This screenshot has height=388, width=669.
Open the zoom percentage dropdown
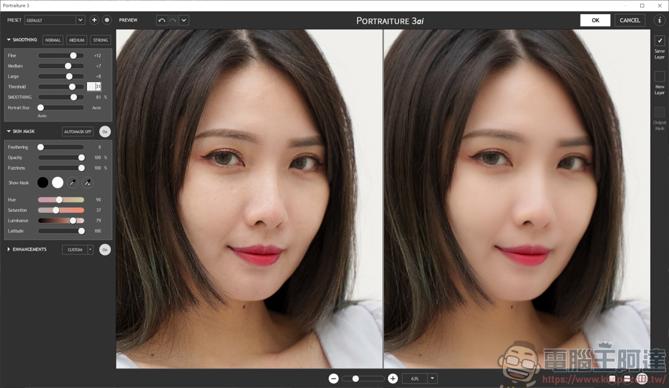tap(432, 379)
